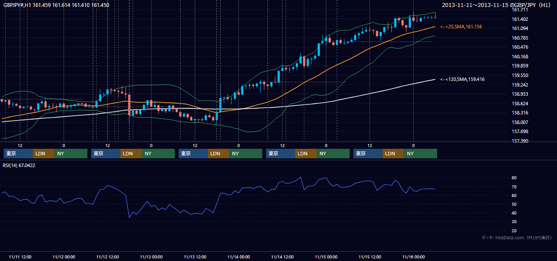The height and width of the screenshot is (261, 557).
Task: Select the 11/14 00:00 time axis label
Action: [x=238, y=257]
